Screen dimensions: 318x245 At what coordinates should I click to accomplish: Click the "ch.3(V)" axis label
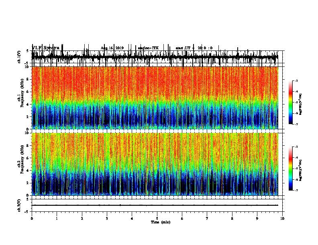click(x=19, y=206)
